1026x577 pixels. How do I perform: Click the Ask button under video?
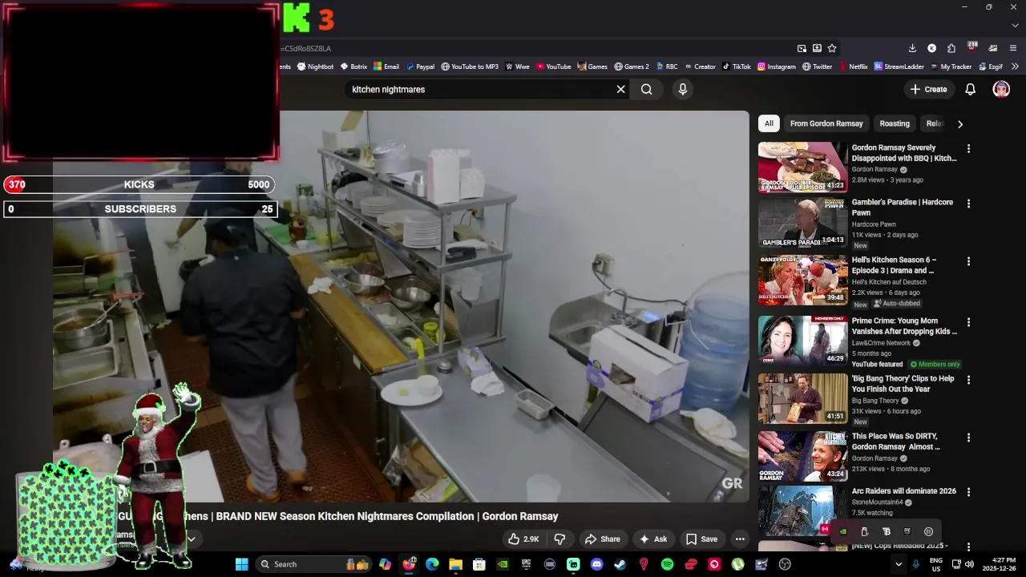(x=653, y=539)
